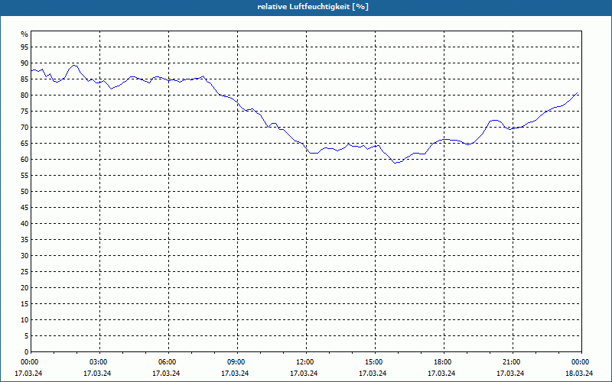Click the humidity curve end point at midnight

(x=578, y=93)
